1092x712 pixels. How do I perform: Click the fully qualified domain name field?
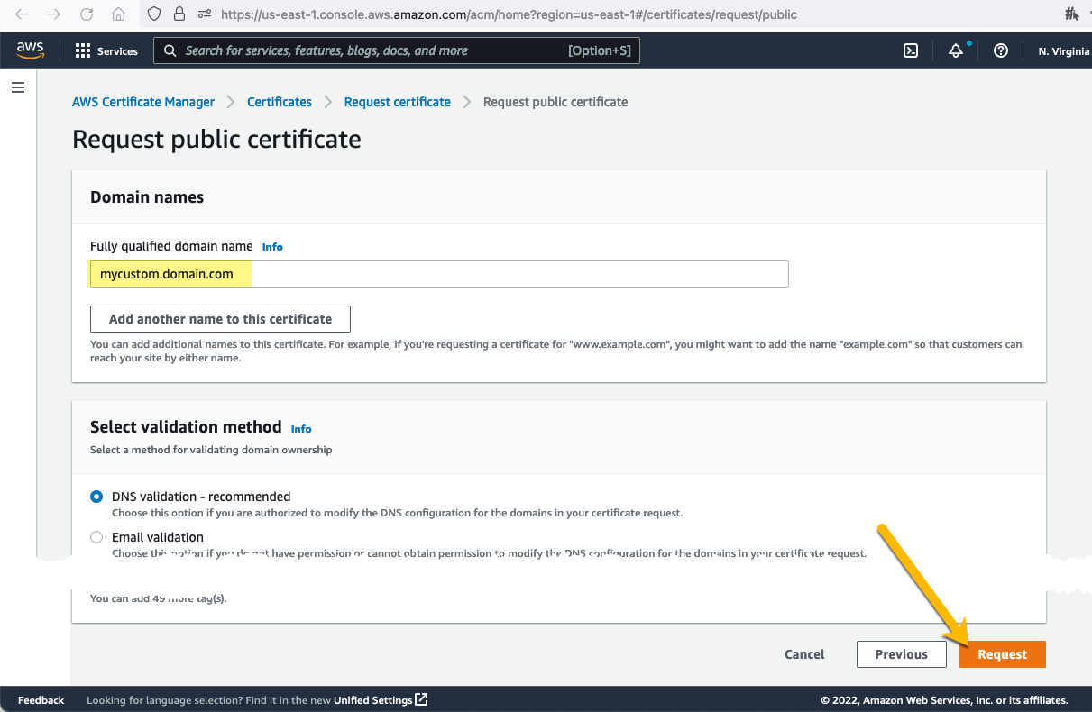pyautogui.click(x=439, y=274)
